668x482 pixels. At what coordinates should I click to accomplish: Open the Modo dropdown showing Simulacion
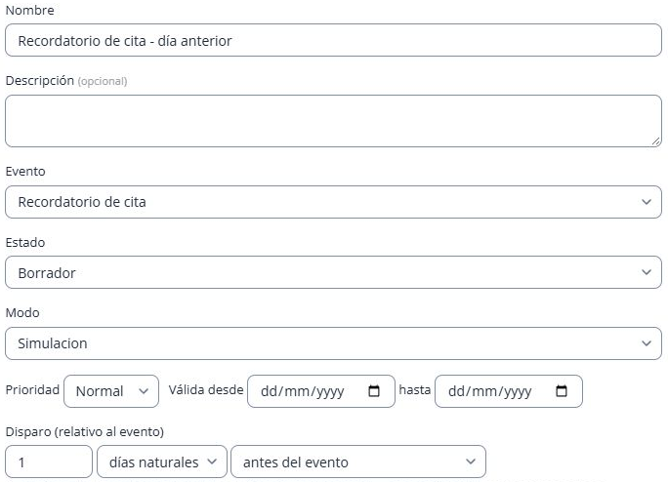(x=333, y=343)
